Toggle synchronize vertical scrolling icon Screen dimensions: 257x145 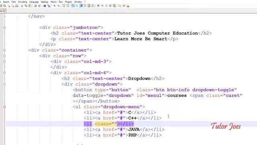63,6
